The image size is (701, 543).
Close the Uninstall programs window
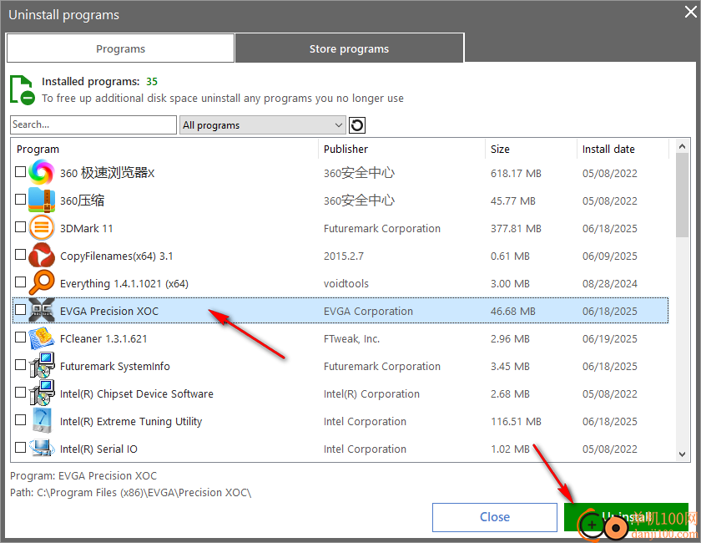click(x=691, y=12)
